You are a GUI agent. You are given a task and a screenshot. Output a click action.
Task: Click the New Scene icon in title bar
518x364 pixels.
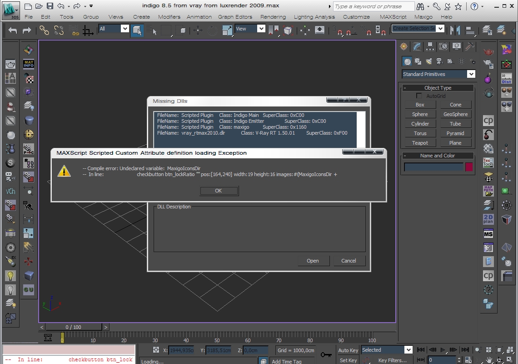[x=29, y=6]
